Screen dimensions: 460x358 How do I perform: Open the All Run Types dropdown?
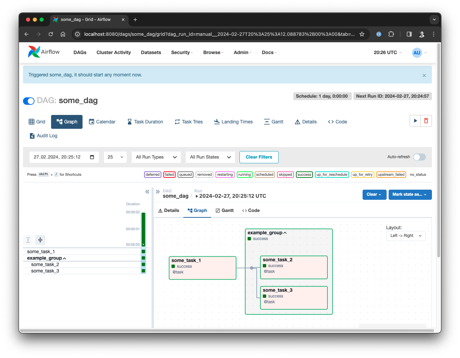[x=156, y=157]
